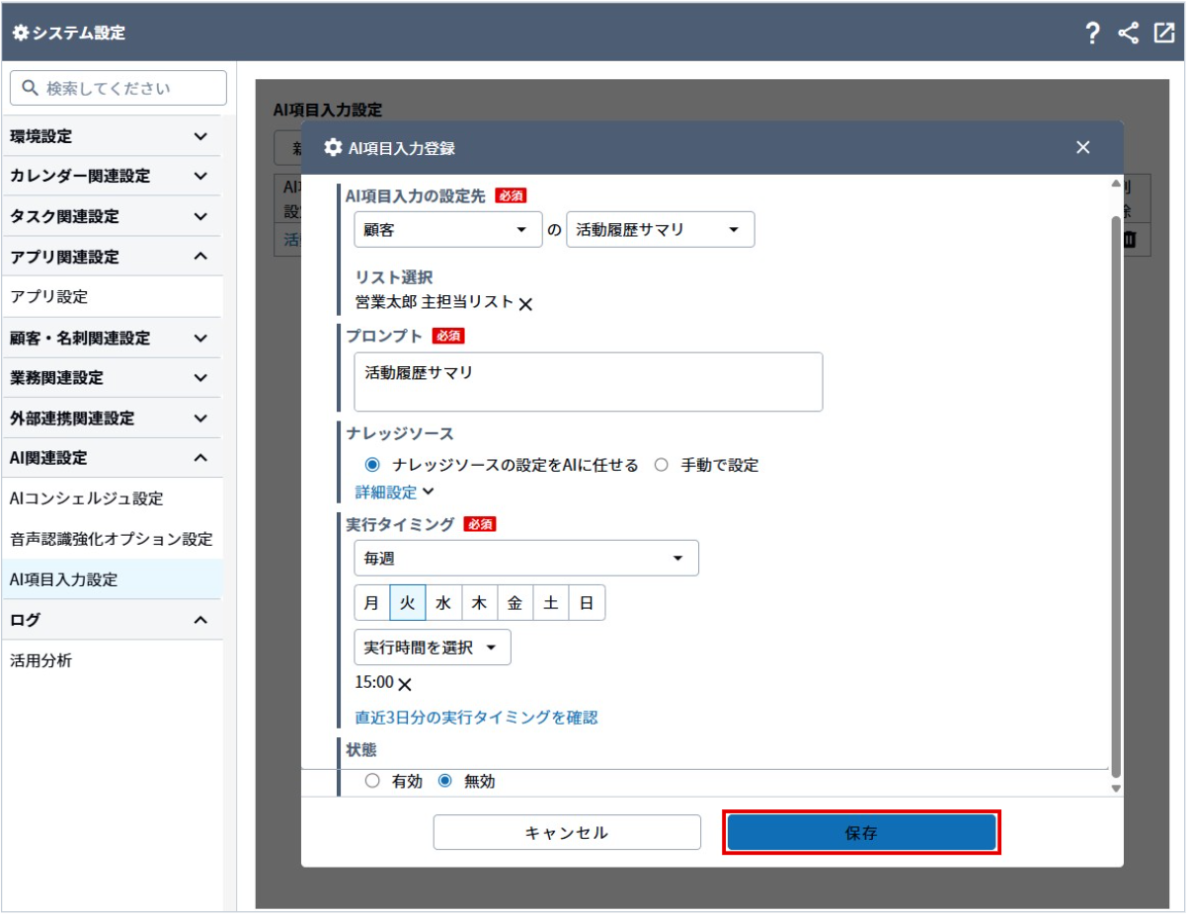
Task: Toggle Saturday 土 day button
Action: pyautogui.click(x=551, y=603)
